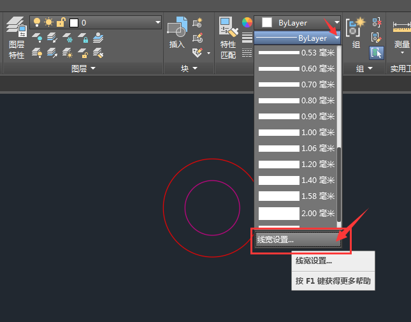The width and height of the screenshot is (411, 322).
Task: Click Thaw All Layers sun icon
Action: coord(68,53)
